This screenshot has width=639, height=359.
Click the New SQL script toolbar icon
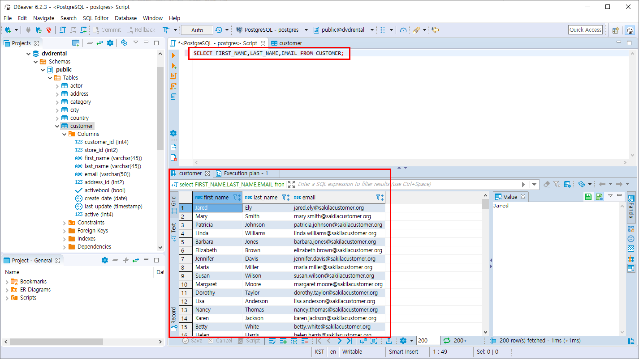(x=83, y=30)
